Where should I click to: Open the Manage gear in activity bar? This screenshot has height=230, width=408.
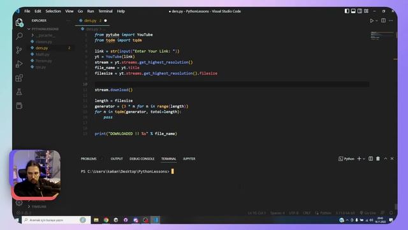19,203
